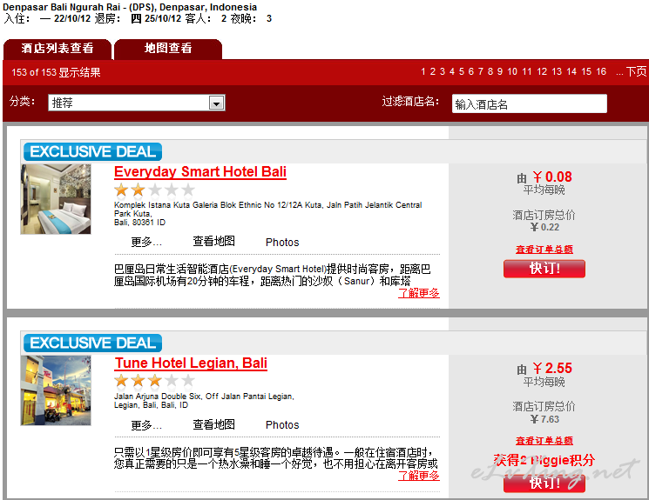Click 了解更多 under Everyday Smart Hotel description
The width and height of the screenshot is (649, 500).
[x=418, y=293]
